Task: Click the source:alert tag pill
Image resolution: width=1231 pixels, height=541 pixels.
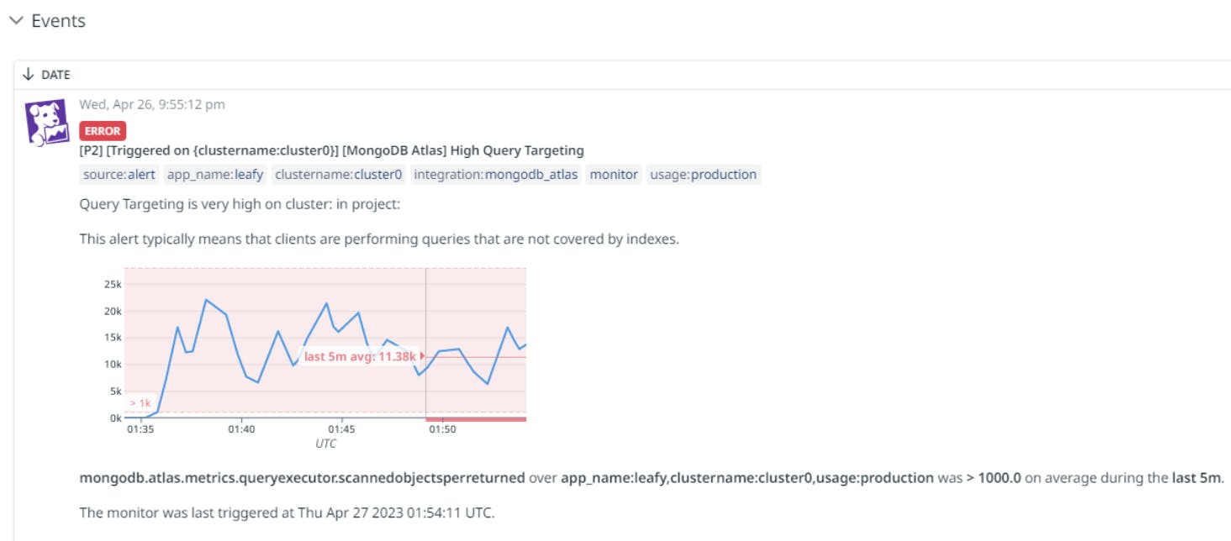Action: [118, 175]
